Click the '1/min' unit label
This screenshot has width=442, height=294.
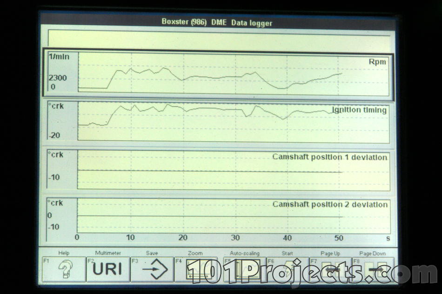coord(59,57)
